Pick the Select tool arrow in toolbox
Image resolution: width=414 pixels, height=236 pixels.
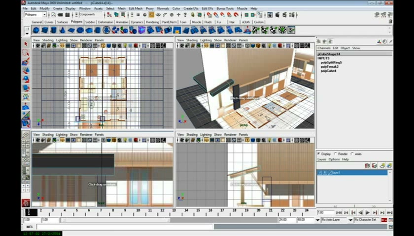coord(26,44)
